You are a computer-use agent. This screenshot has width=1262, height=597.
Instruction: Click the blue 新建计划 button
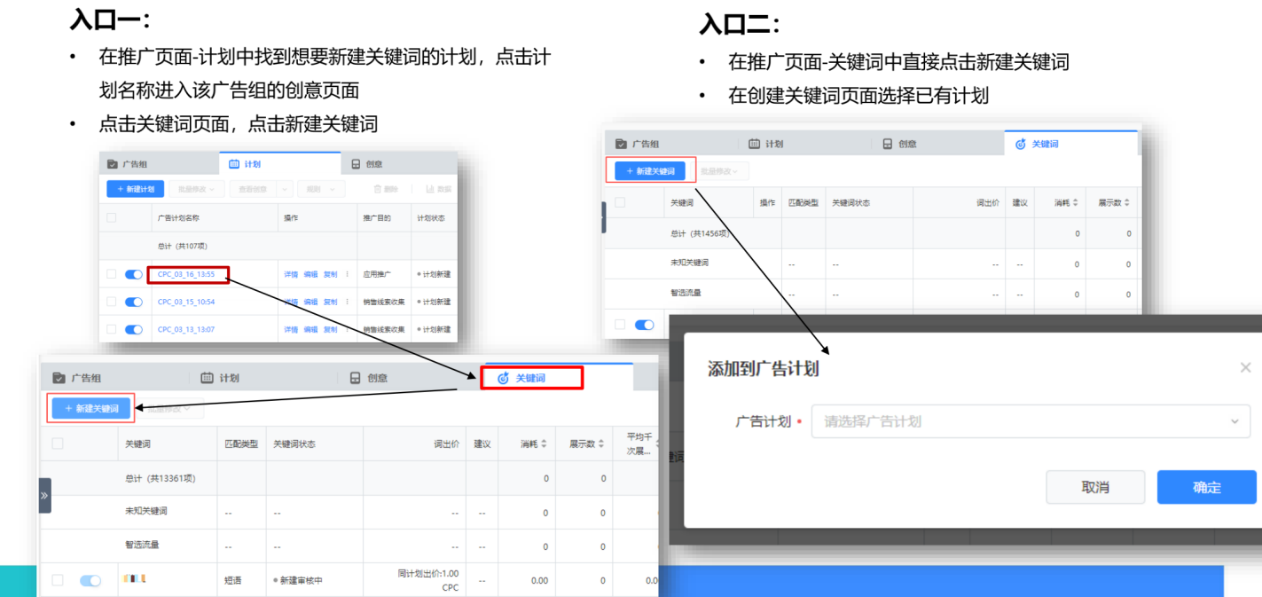135,189
